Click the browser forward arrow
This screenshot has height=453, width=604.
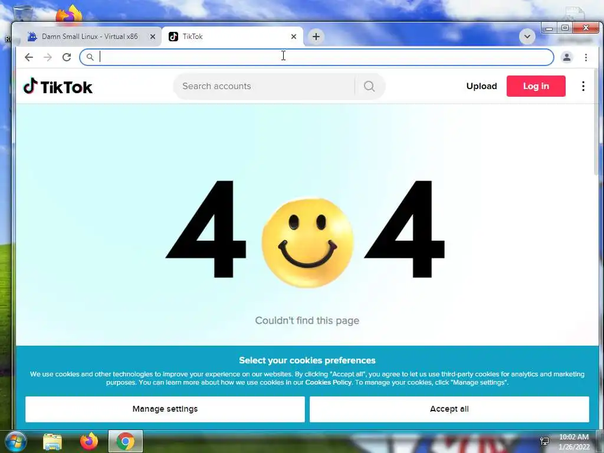pyautogui.click(x=48, y=57)
